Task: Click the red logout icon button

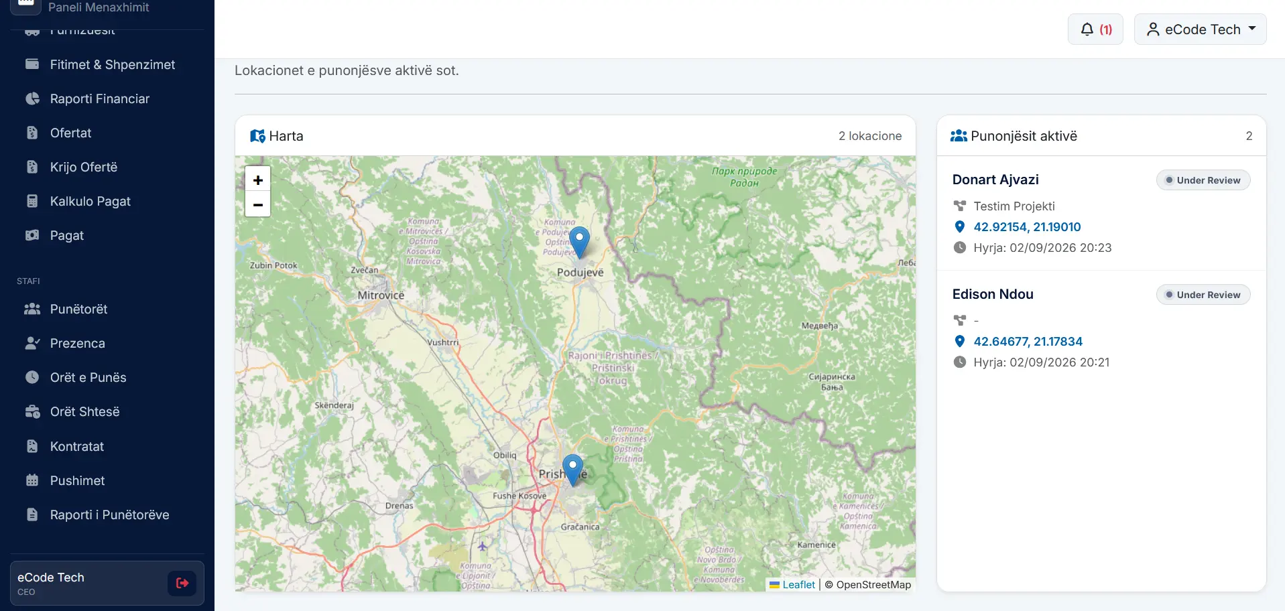Action: 182,584
